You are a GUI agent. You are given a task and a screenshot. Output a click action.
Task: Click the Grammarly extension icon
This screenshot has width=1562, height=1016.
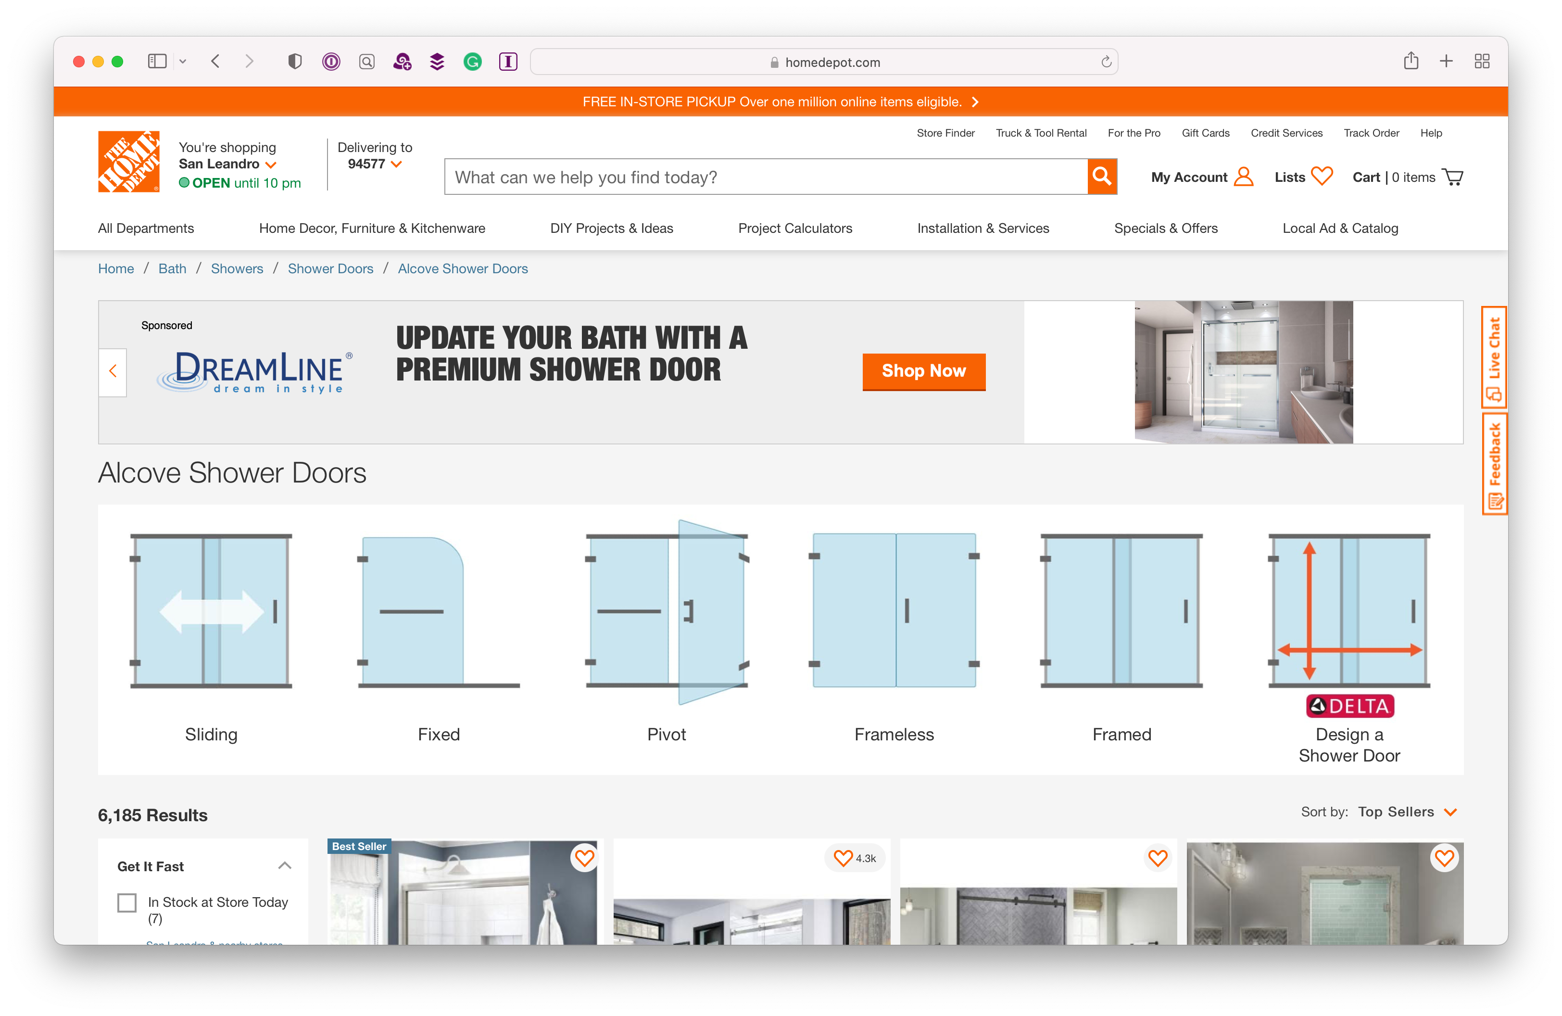pyautogui.click(x=473, y=62)
